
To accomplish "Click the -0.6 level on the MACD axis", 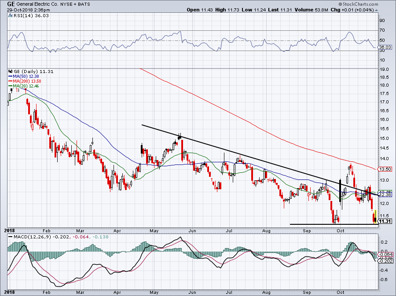I will [x=383, y=280].
